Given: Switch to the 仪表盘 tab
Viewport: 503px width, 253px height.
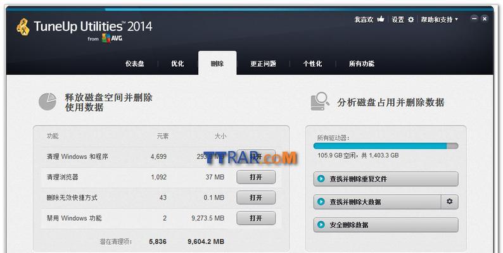Looking at the screenshot, I should 135,64.
